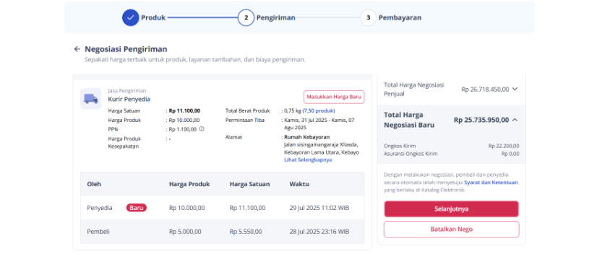Collapse Total Harga Negosiasi Baru chevron

coord(515,120)
